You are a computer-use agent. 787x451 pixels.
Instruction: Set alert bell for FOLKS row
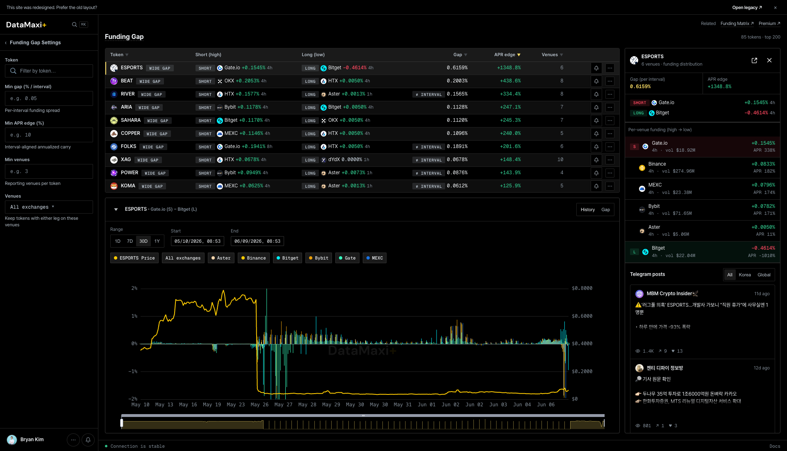[596, 147]
